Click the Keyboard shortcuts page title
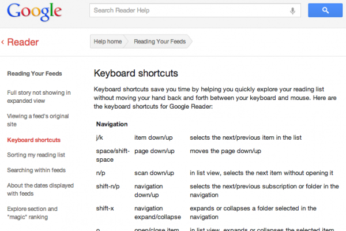Viewport: 346px width, 231px height. [x=136, y=73]
